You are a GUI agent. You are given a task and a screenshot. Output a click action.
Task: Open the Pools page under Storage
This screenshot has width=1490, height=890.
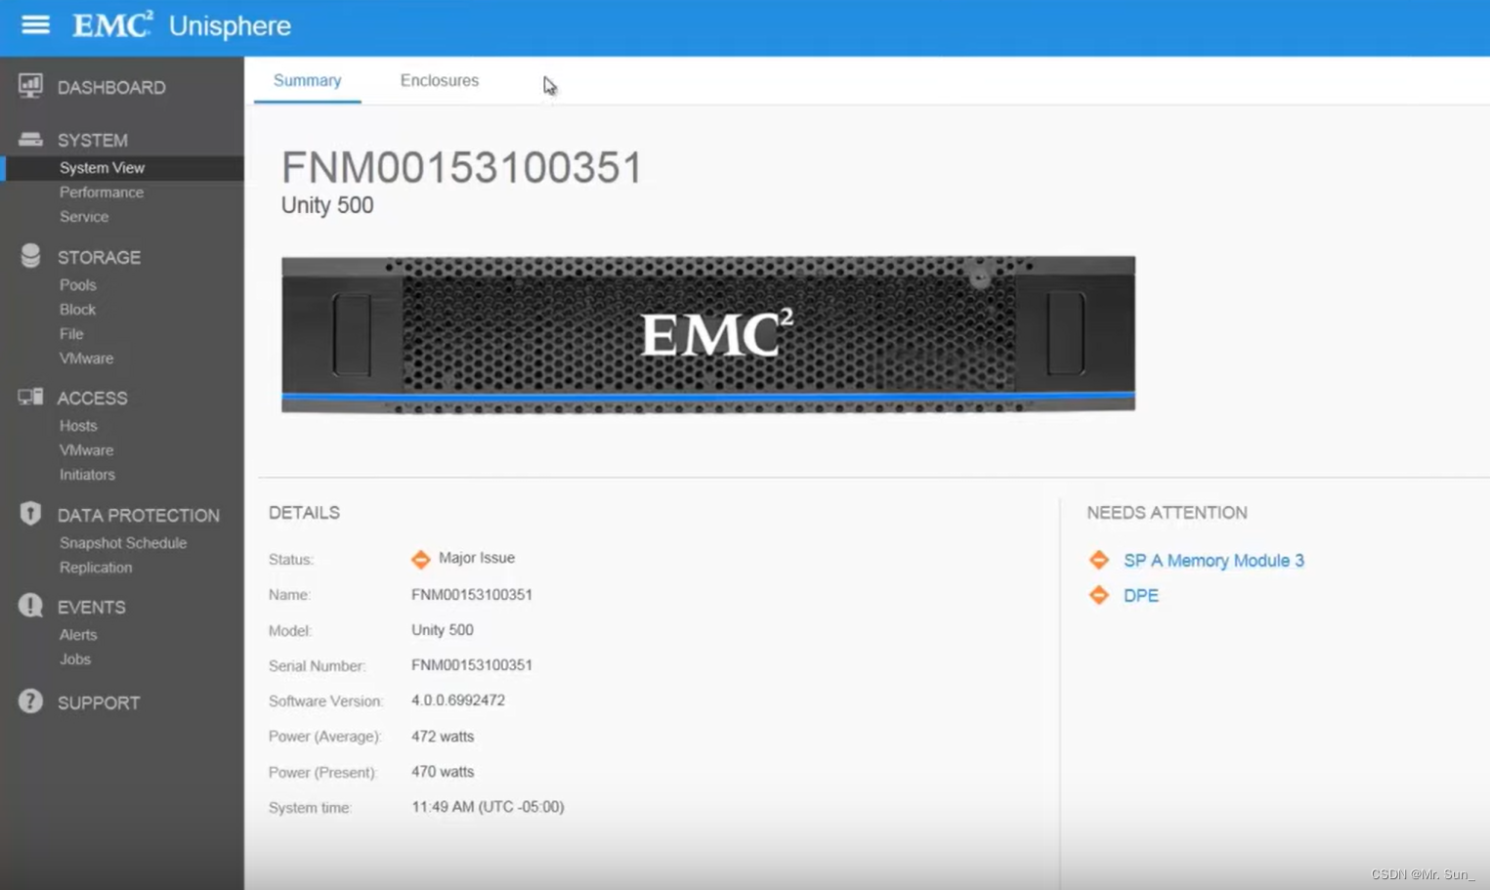pos(77,284)
